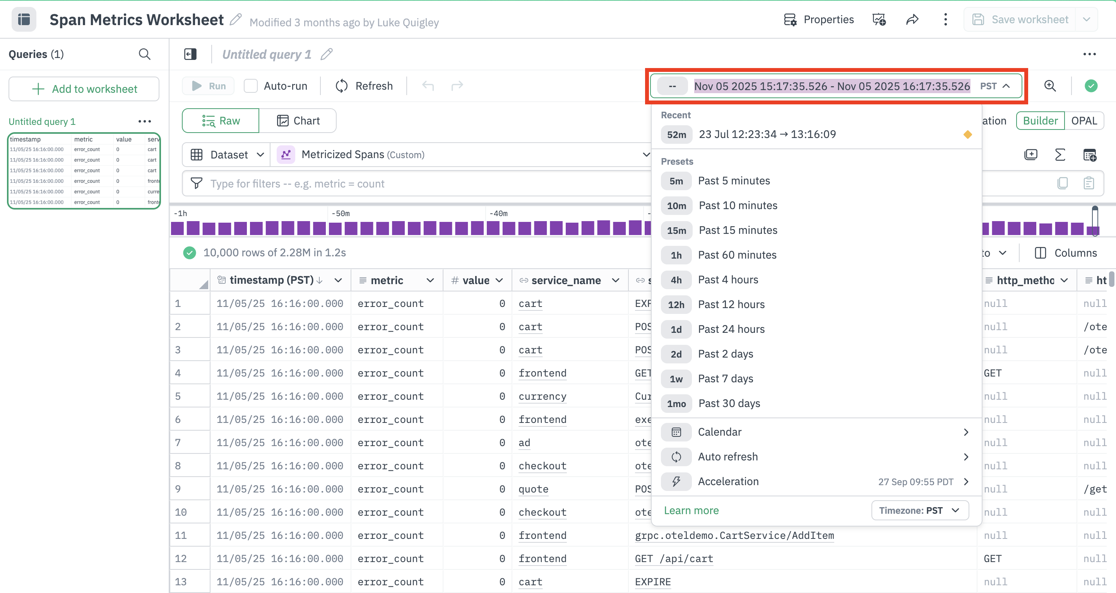This screenshot has width=1116, height=593.
Task: Click the sigma aggregate icon
Action: click(1060, 155)
